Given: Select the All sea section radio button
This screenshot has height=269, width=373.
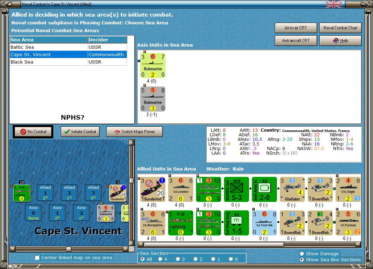Looking at the screenshot, I should point(142,259).
